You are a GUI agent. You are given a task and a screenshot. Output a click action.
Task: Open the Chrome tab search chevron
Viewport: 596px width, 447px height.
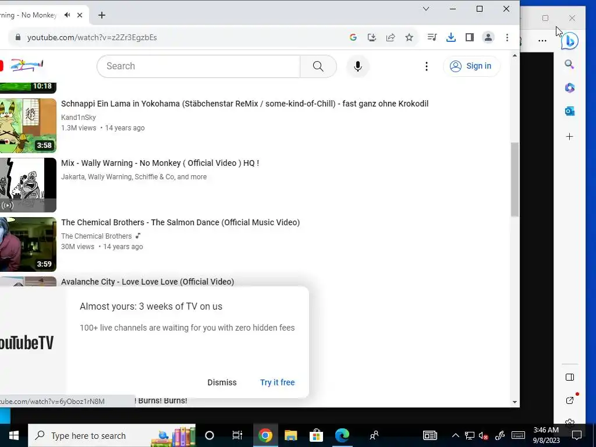(426, 9)
